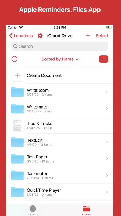
Task: Toggle the list view mode button
Action: (x=104, y=59)
